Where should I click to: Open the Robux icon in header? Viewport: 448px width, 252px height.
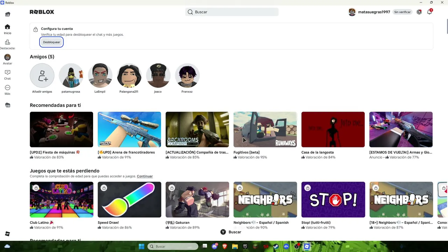[x=419, y=12]
